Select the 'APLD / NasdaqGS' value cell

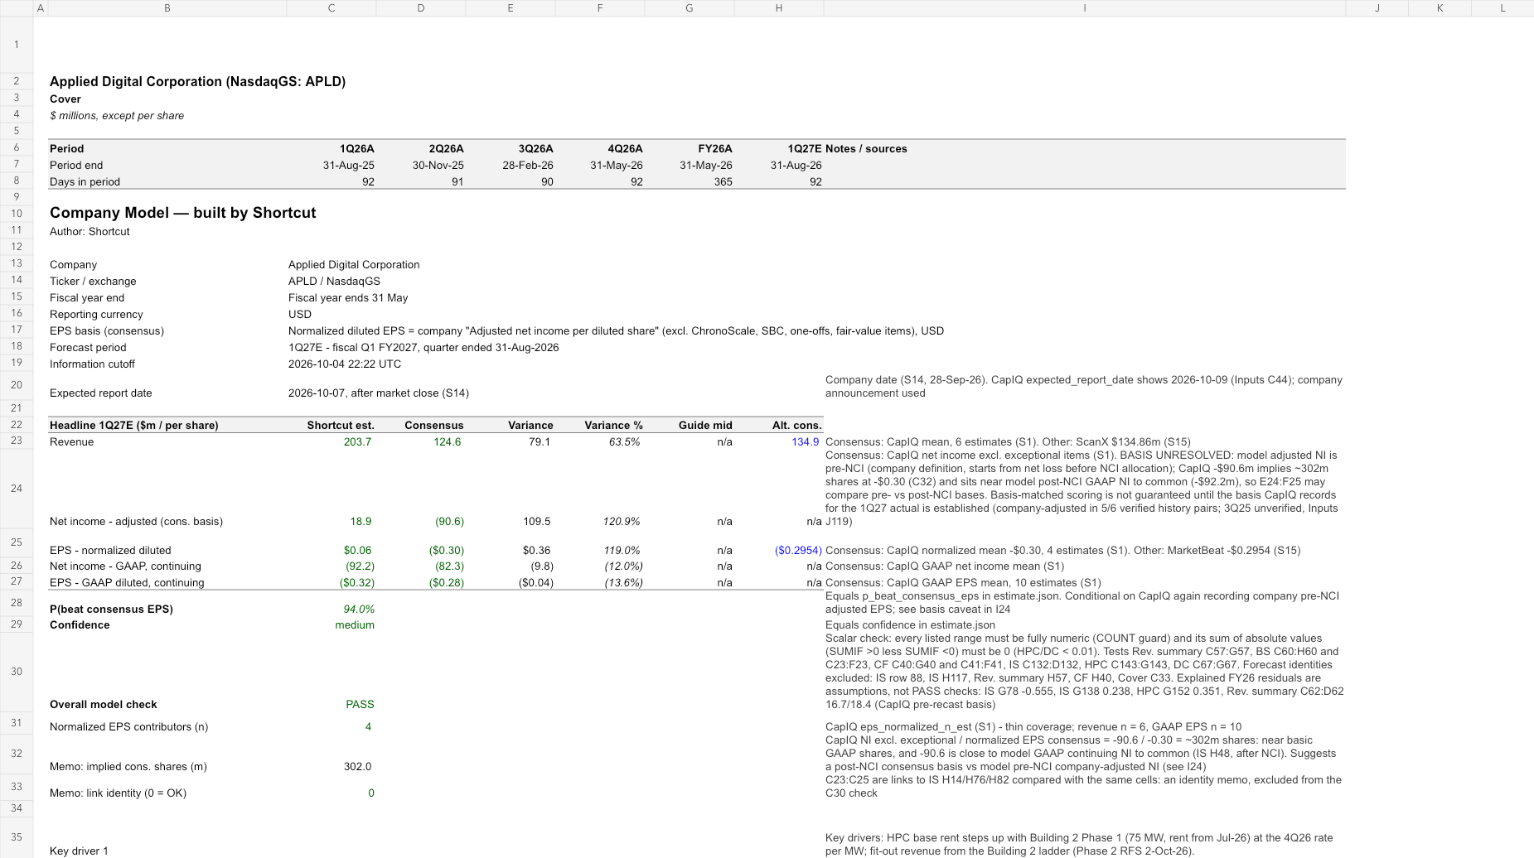click(x=334, y=281)
